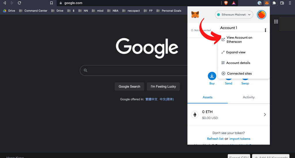
Task: Expand the Ethereum Mainnet network dropdown
Action: 234,15
